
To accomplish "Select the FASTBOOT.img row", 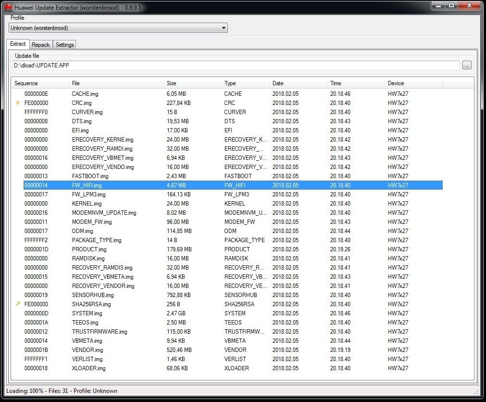I will click(233, 176).
